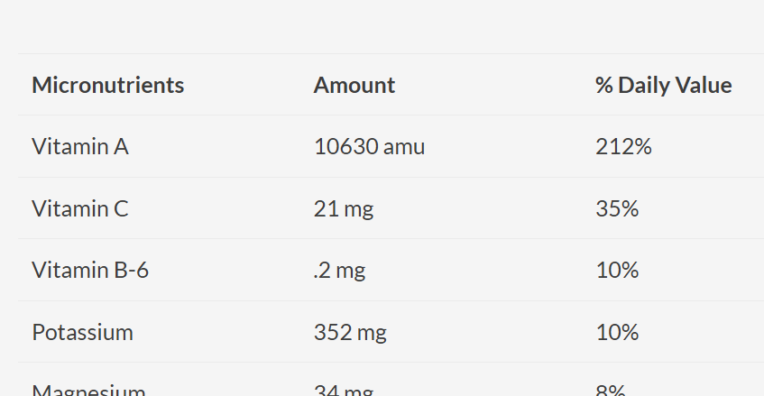This screenshot has width=764, height=396.
Task: Click empty space between Vitamin A and 10630 amu
Action: click(221, 147)
